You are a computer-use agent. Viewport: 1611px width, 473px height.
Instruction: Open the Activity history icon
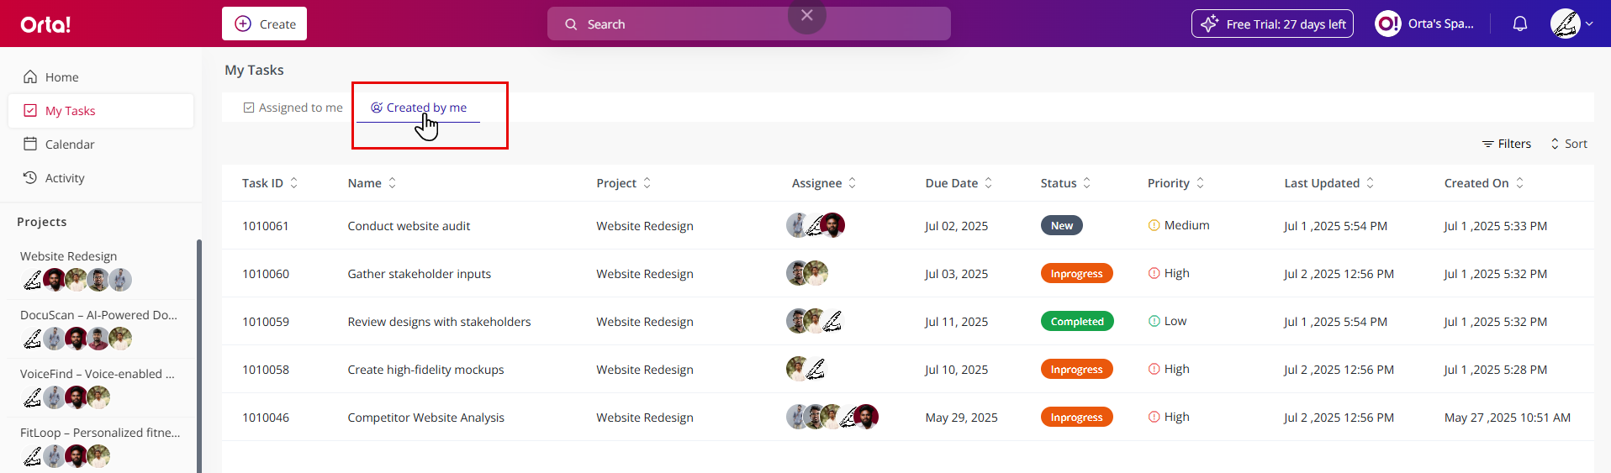point(30,177)
